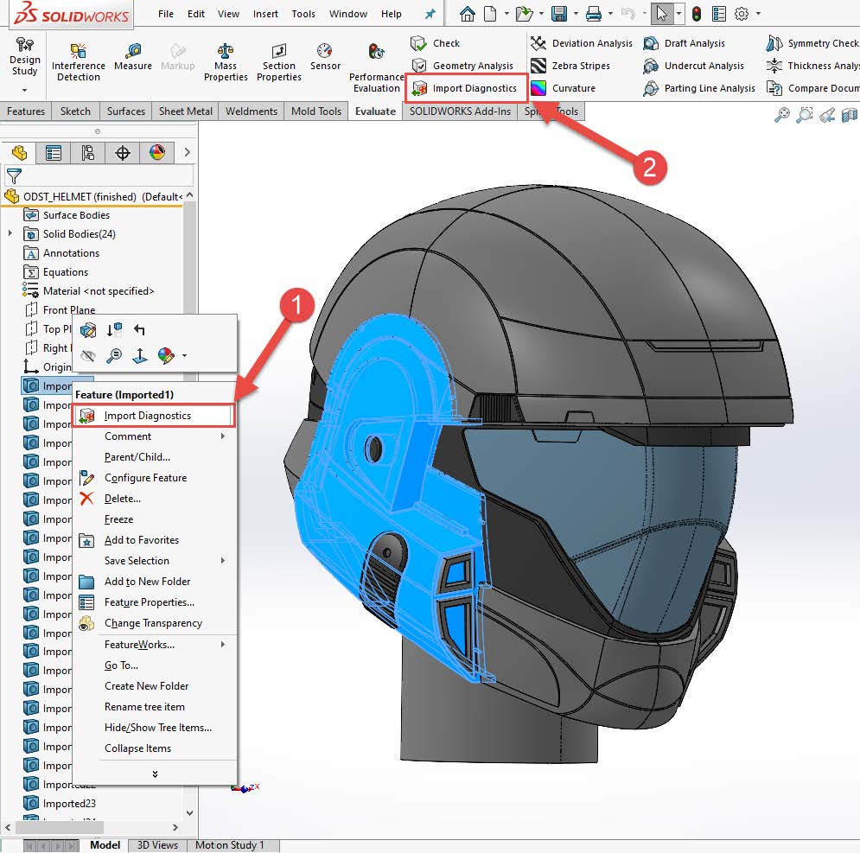860x853 pixels.
Task: Open Geometry Analysis
Action: [462, 66]
